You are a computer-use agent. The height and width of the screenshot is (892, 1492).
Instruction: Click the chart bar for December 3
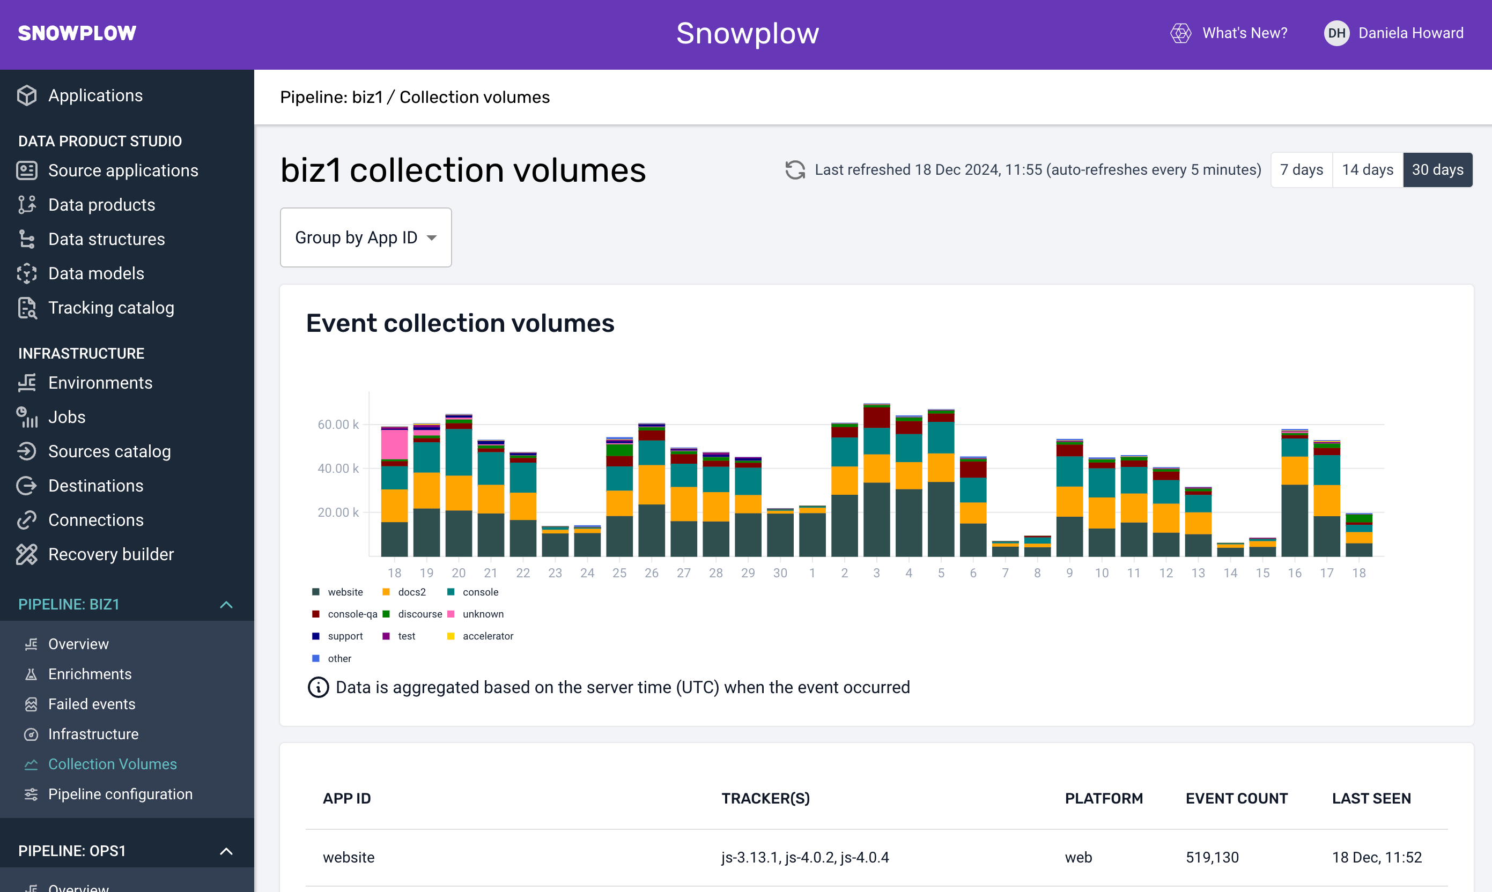pyautogui.click(x=876, y=481)
